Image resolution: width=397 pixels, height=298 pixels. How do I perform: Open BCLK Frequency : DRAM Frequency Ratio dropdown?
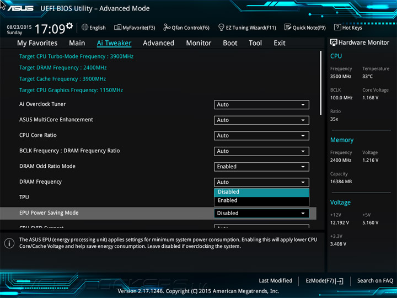point(261,151)
